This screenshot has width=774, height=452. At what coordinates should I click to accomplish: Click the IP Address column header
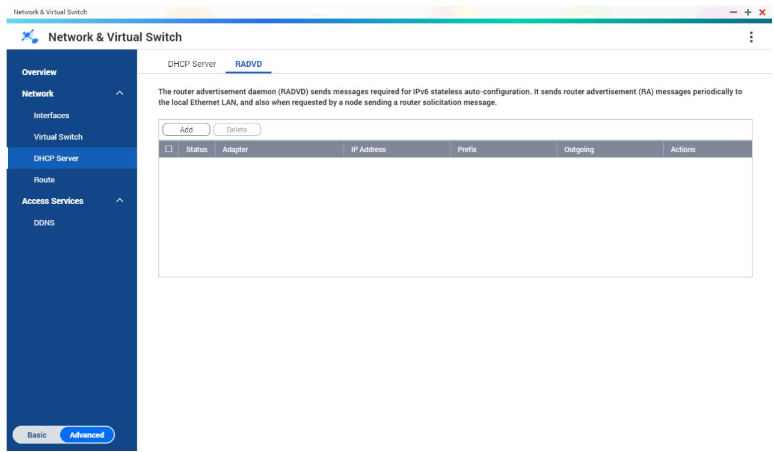pyautogui.click(x=396, y=149)
